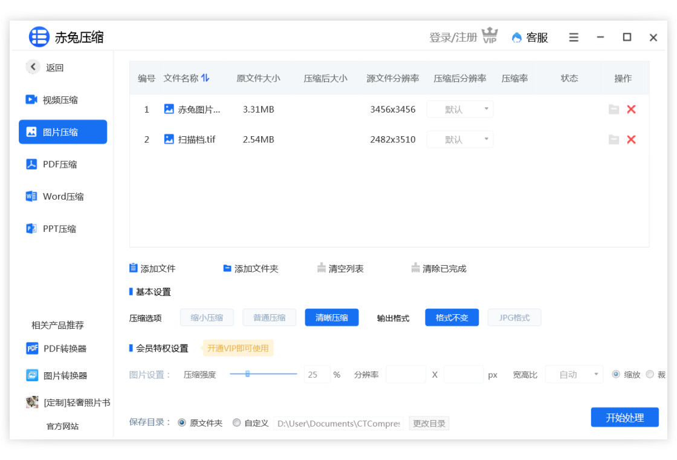Image resolution: width=677 pixels, height=460 pixels.
Task: Select 自定义 save location radio
Action: click(x=236, y=423)
